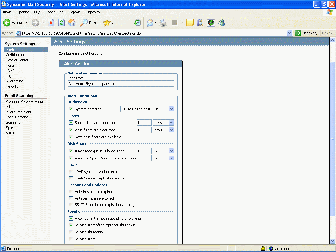Click the Refresh page icon

61,23
